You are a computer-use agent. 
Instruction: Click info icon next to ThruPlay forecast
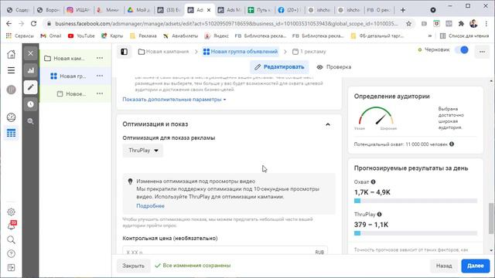[x=380, y=215]
